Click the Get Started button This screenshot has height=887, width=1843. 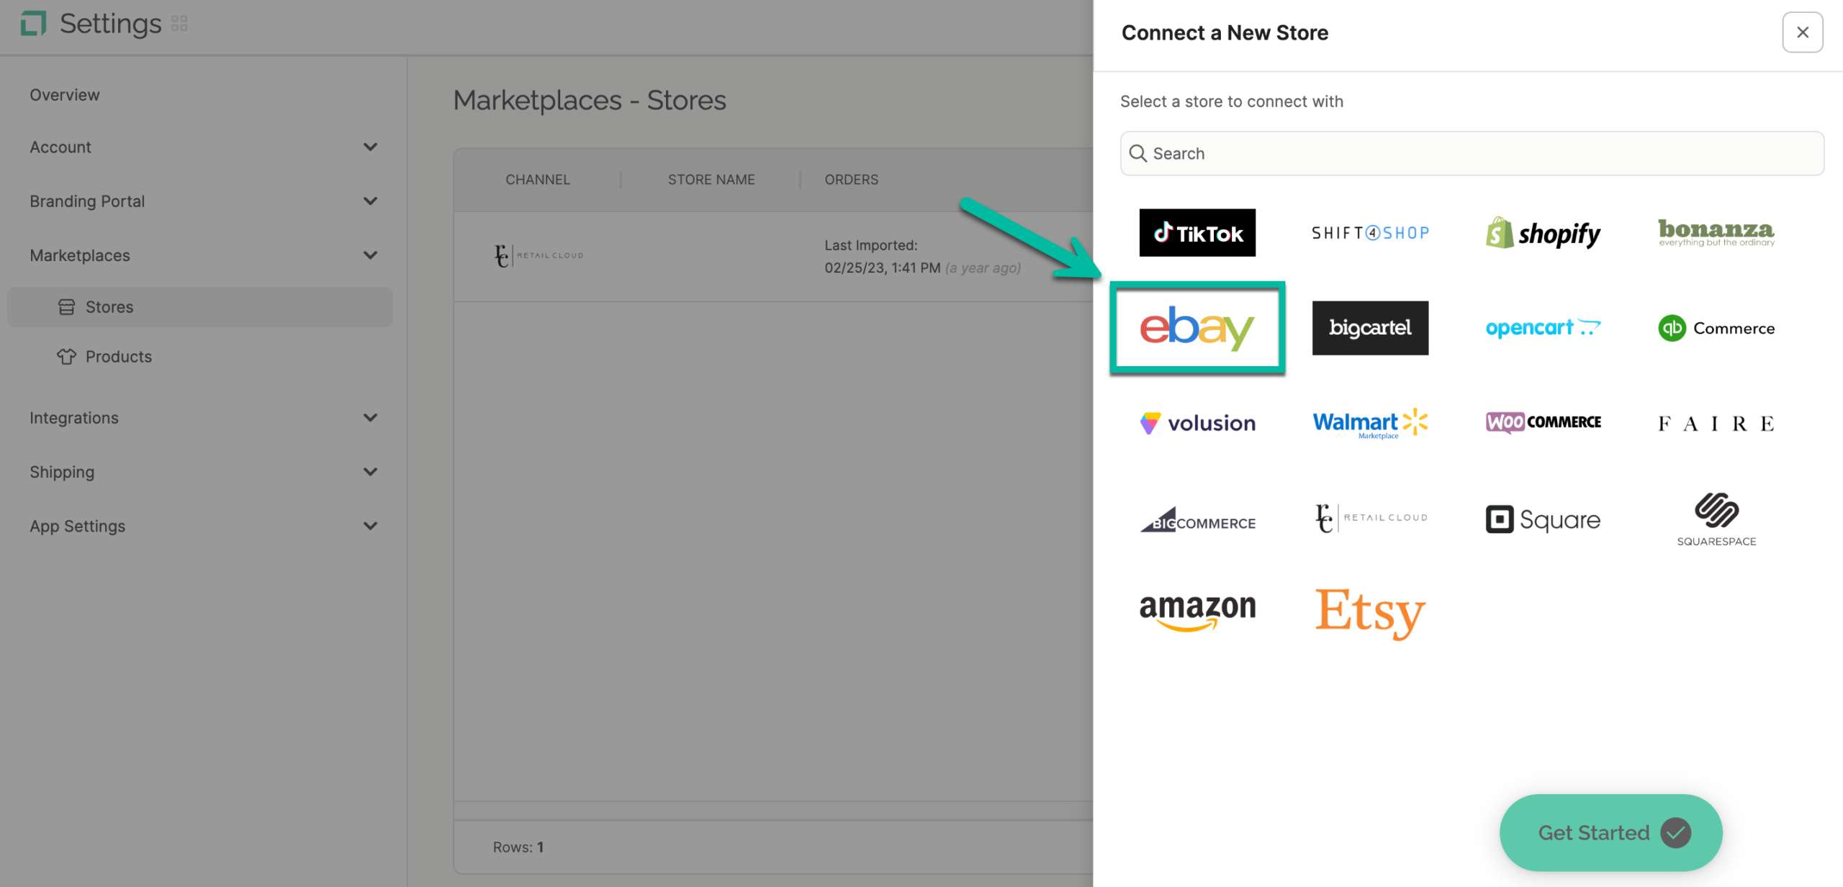tap(1610, 832)
